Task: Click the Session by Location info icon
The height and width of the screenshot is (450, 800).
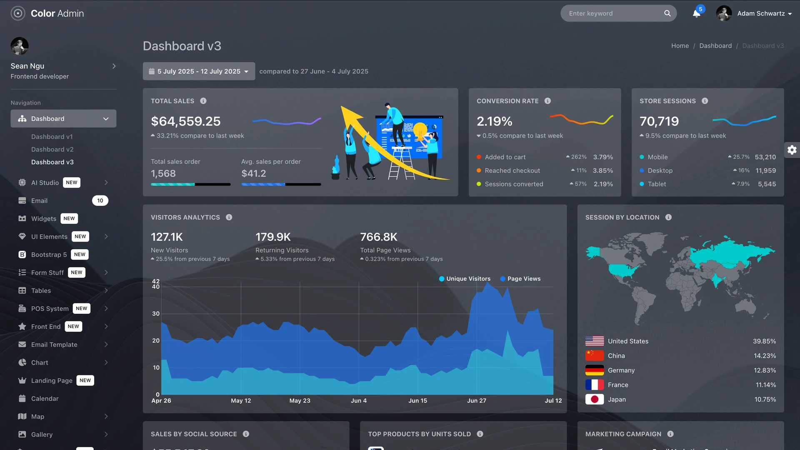Action: point(668,217)
